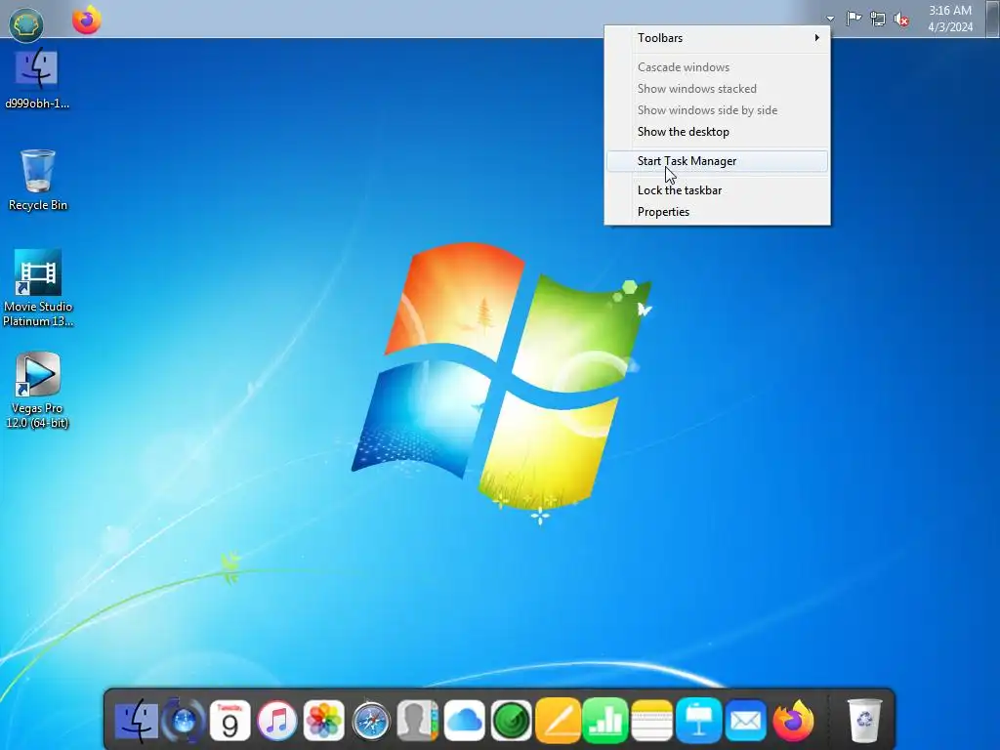Open the Calendar dock icon

[x=229, y=722]
